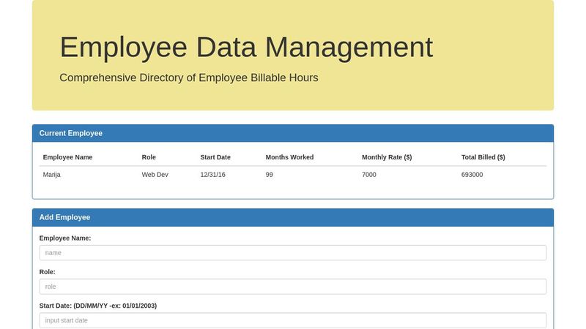
Task: Click the Employee Name input field
Action: [x=292, y=253]
